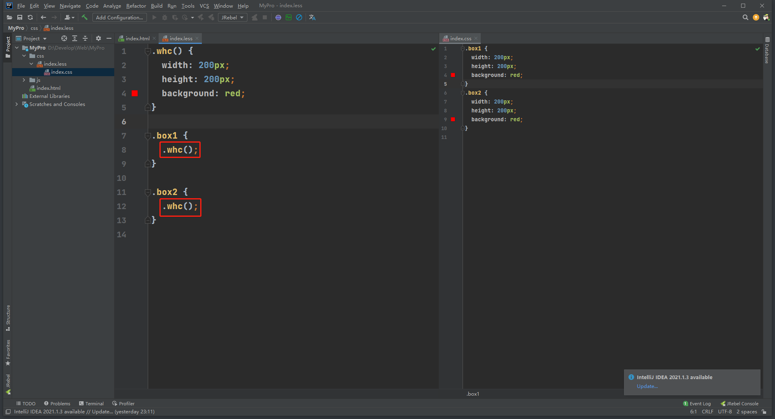Click the UTF-8 encoding status widget

(725, 412)
